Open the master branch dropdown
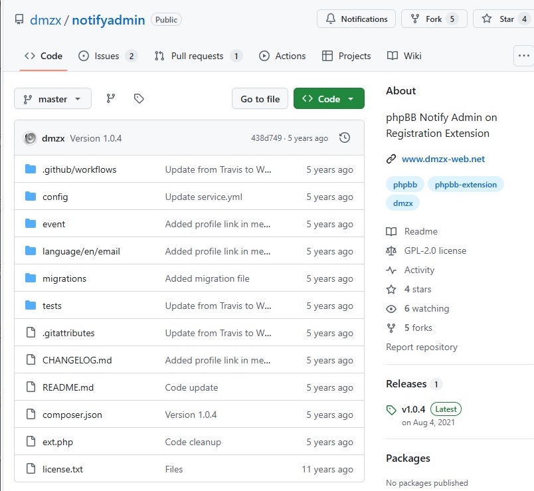 pyautogui.click(x=52, y=99)
